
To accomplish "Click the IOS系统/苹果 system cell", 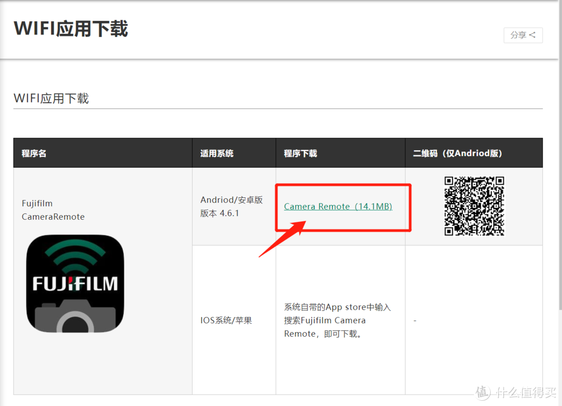I will pos(226,321).
